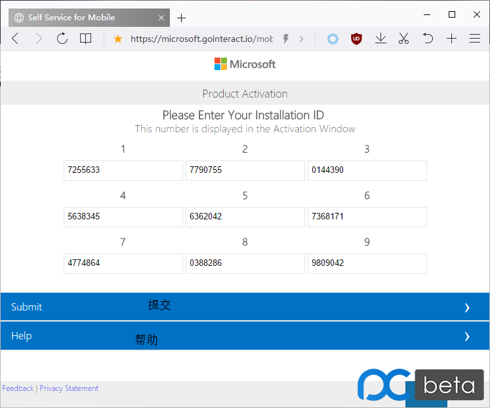The height and width of the screenshot is (408, 490).
Task: Open the browser hamburger menu
Action: tap(475, 39)
